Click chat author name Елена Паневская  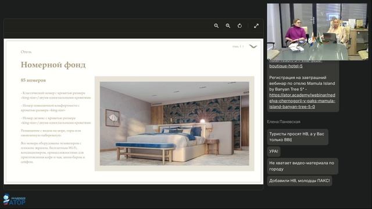tap(284, 121)
